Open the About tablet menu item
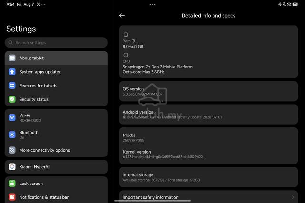The height and width of the screenshot is (203, 305). coord(56,58)
